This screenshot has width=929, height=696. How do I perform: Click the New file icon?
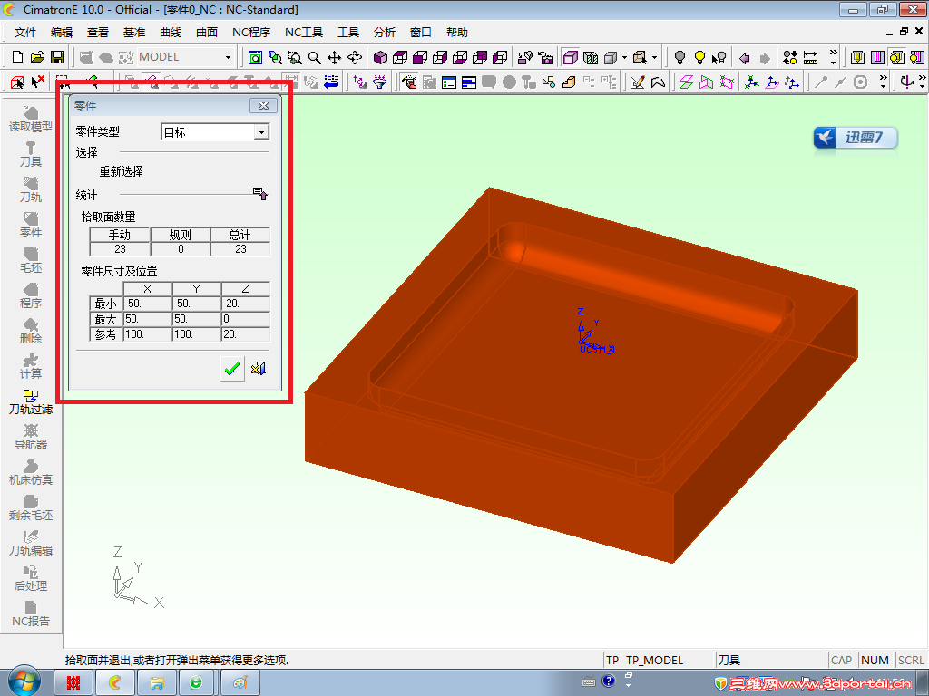pos(18,57)
